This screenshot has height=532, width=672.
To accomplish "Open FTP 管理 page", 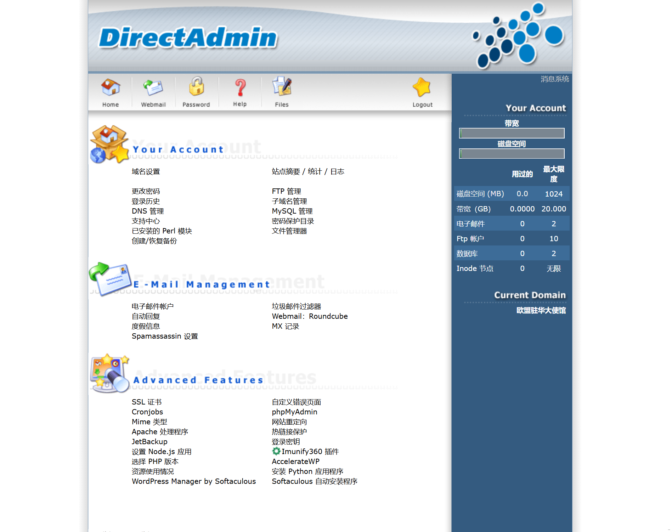I will point(286,191).
